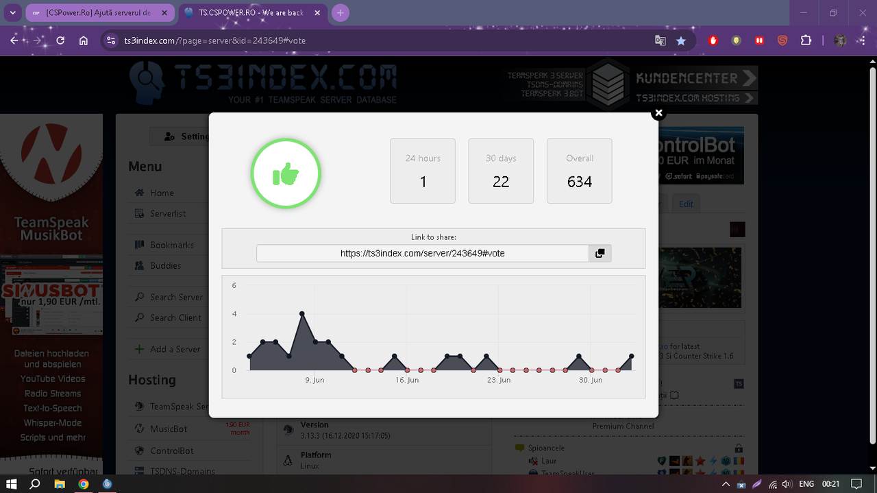Image resolution: width=877 pixels, height=493 pixels.
Task: Click the peak data point of 4 votes
Action: click(302, 313)
